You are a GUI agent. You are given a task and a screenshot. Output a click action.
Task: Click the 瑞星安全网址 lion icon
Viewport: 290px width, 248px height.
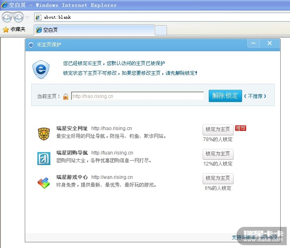pyautogui.click(x=44, y=134)
